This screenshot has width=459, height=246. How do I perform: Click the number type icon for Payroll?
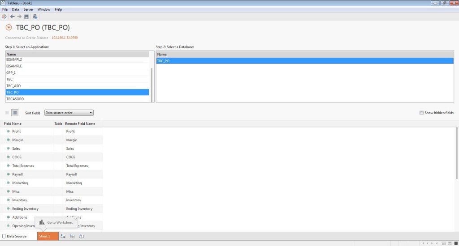[x=8, y=174]
